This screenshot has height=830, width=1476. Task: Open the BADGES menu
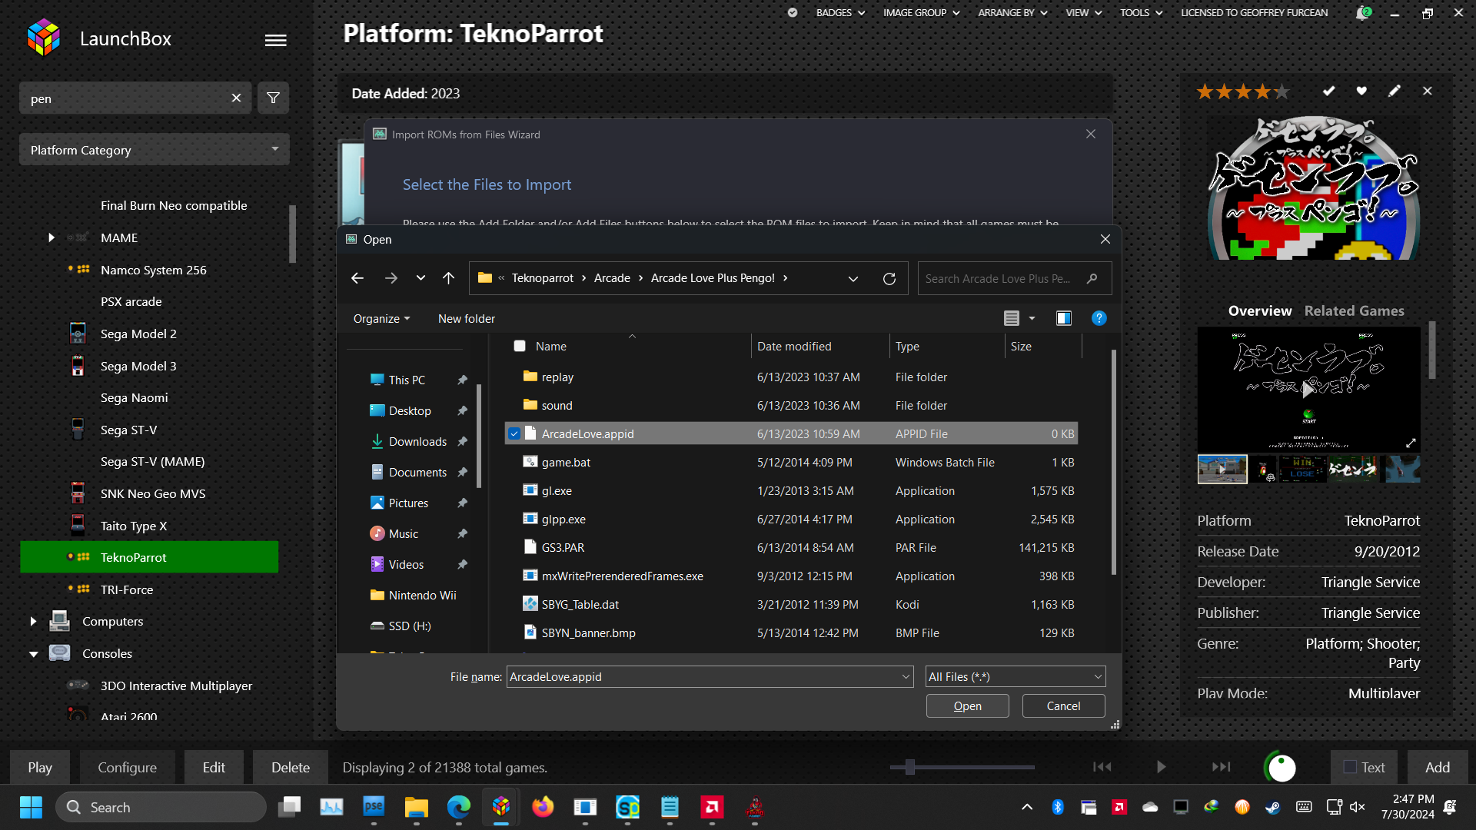click(x=840, y=12)
